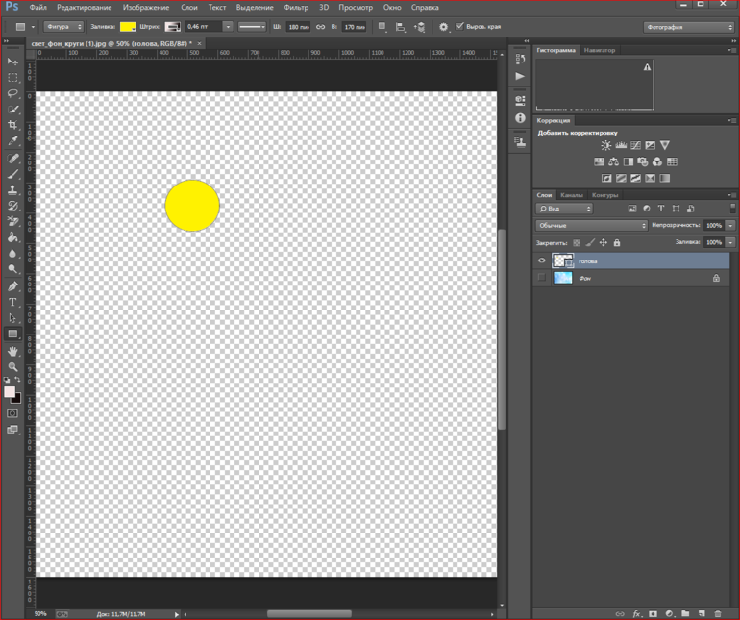
Task: Open the Фильтр menu
Action: pos(296,8)
